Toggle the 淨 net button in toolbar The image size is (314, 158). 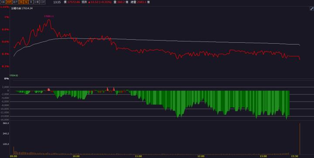tap(31, 2)
